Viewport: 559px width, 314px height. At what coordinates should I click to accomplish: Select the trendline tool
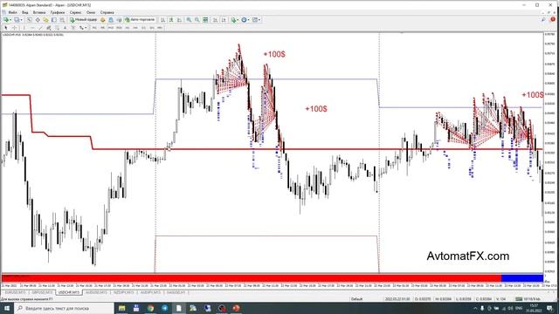[x=40, y=27]
